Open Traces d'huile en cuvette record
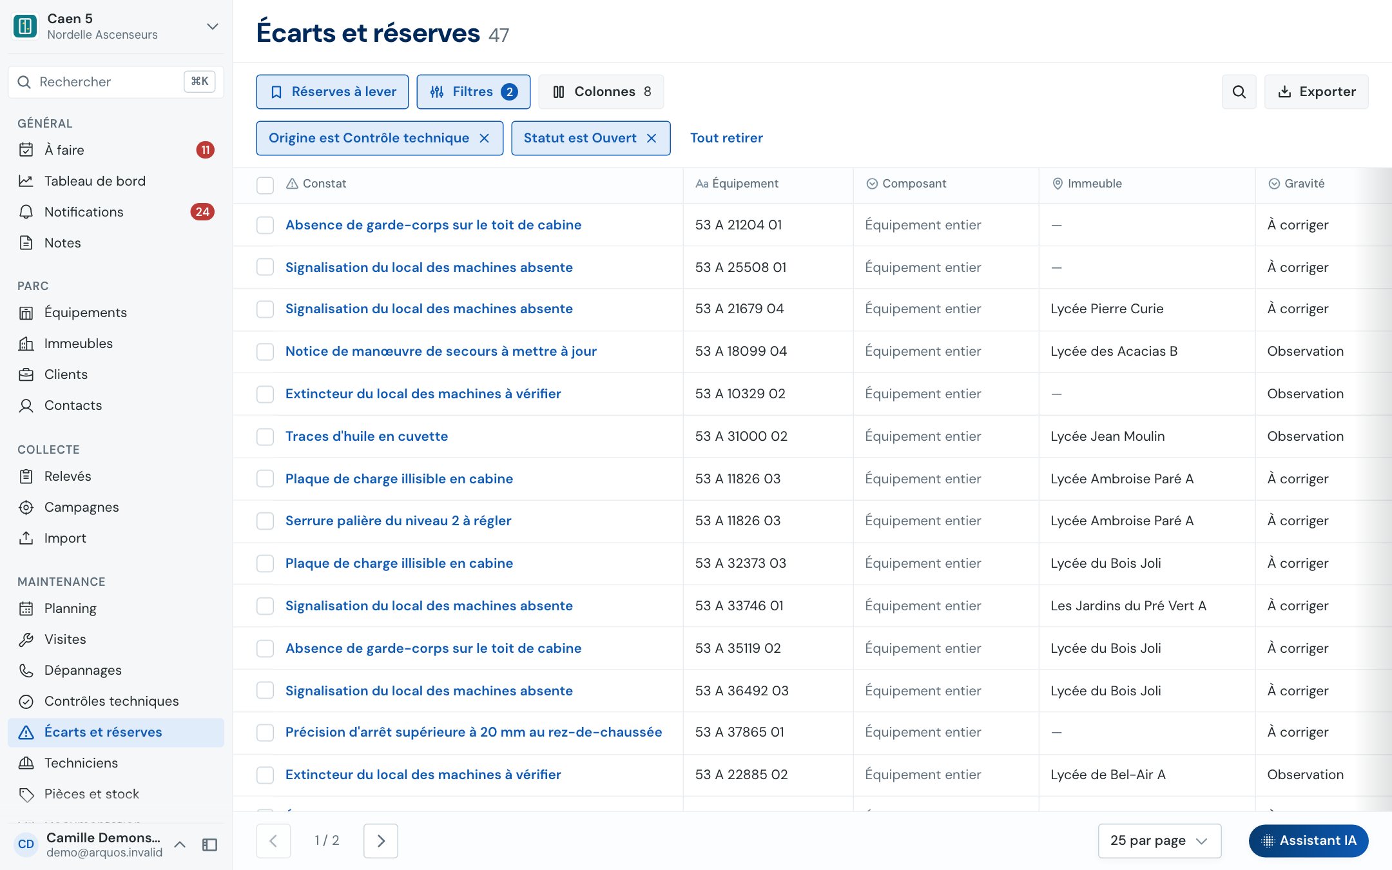This screenshot has height=870, width=1392. (367, 436)
